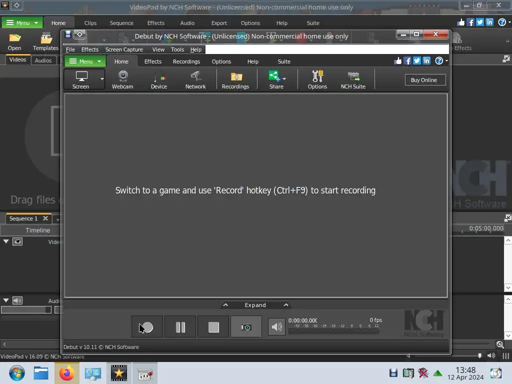512x384 pixels.
Task: Open Debut Effects menu bar item
Action: pos(90,49)
